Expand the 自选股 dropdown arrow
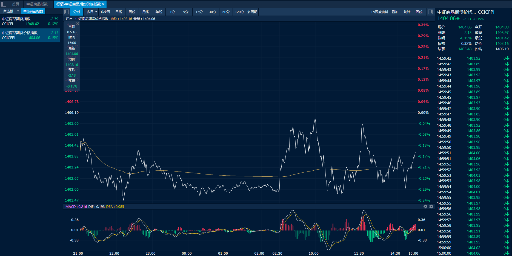The image size is (512, 256). pos(18,11)
